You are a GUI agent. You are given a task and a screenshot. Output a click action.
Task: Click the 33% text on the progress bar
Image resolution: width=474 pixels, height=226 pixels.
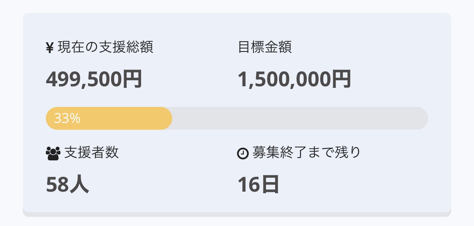67,119
